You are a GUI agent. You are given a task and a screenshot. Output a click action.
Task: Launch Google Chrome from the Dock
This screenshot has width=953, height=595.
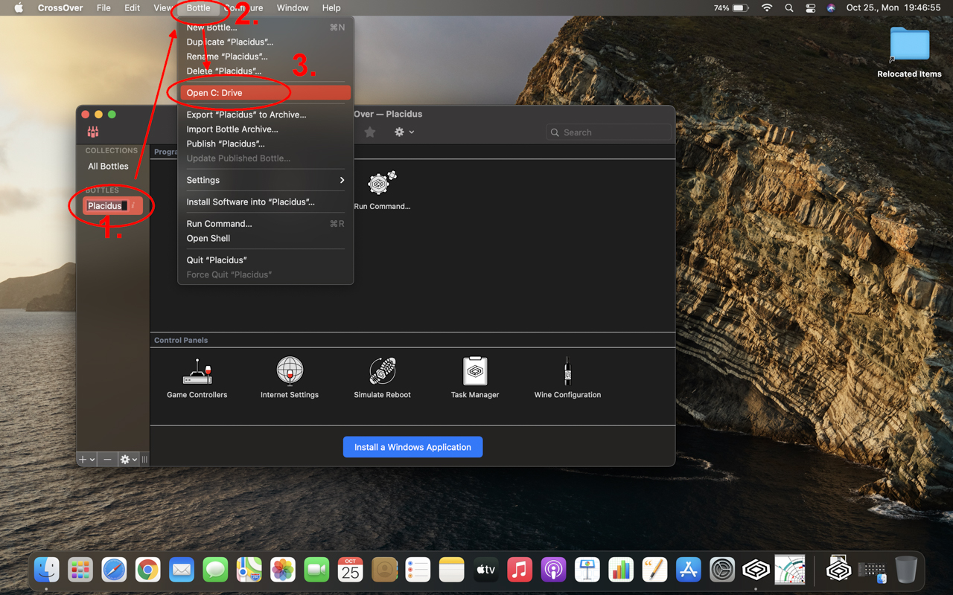point(148,570)
